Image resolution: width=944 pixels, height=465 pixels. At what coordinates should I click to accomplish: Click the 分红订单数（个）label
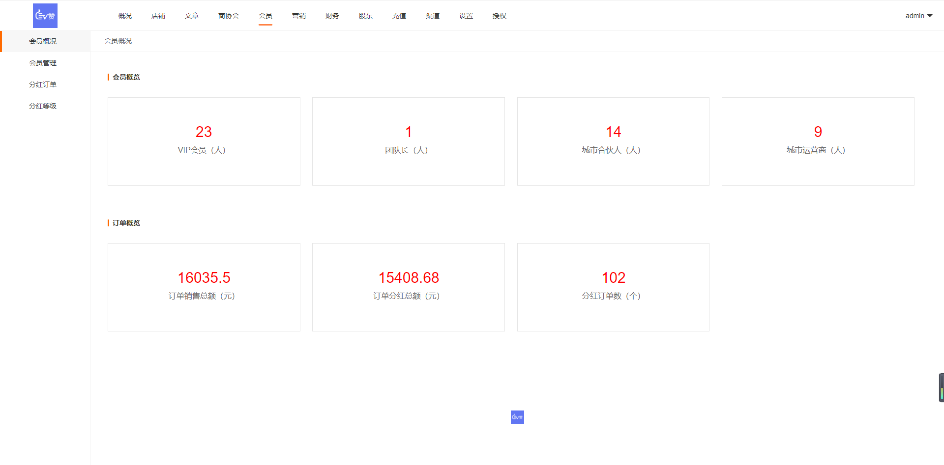611,296
